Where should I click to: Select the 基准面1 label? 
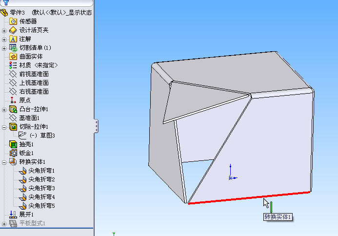29,118
